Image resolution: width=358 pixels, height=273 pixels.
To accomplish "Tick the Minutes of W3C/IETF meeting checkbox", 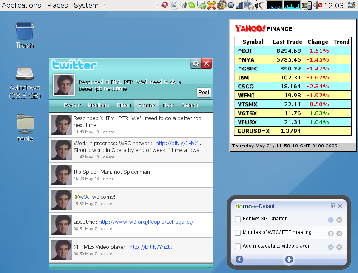I will 238,233.
